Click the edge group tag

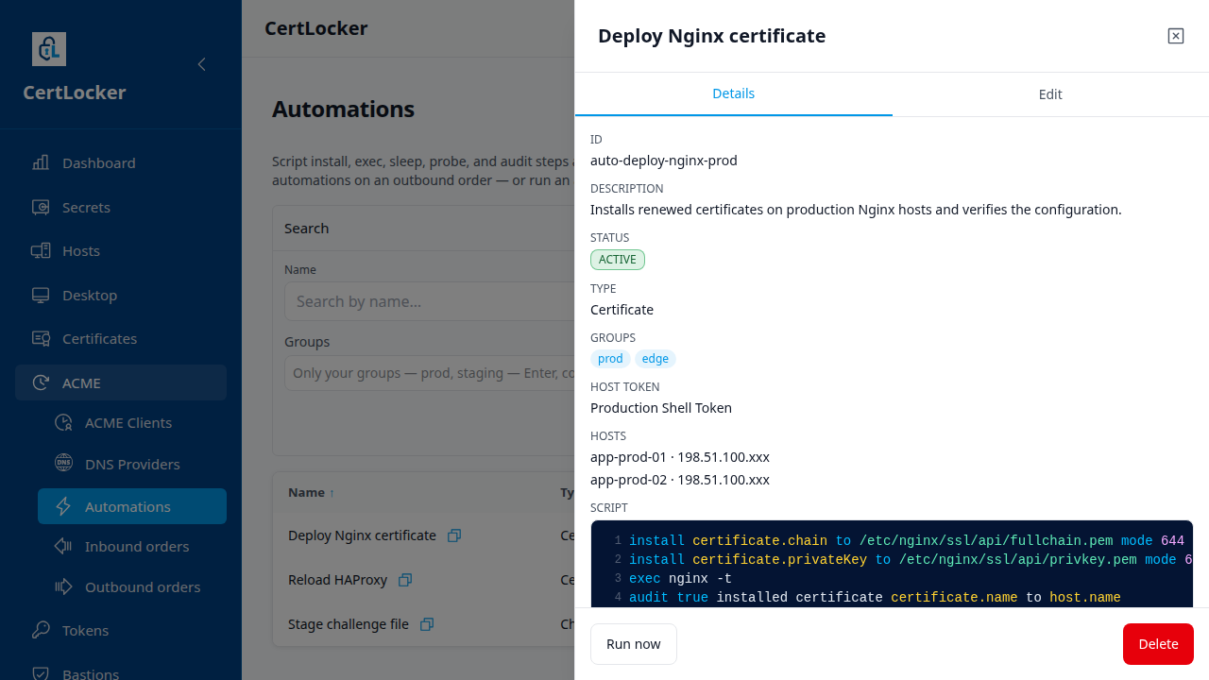click(656, 359)
